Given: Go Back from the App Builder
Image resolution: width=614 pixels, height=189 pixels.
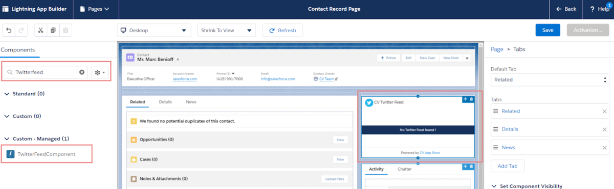Looking at the screenshot, I should pos(566,9).
